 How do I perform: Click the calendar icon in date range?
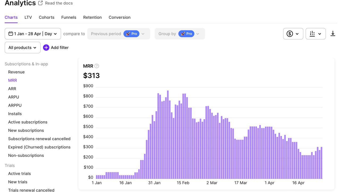[11, 34]
